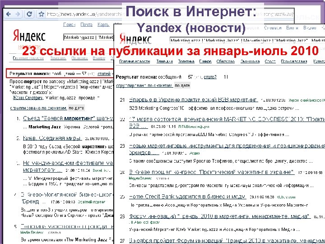This screenshot has height=244, width=325.
Task: Click the browser forward arrow
Action: click(18, 14)
